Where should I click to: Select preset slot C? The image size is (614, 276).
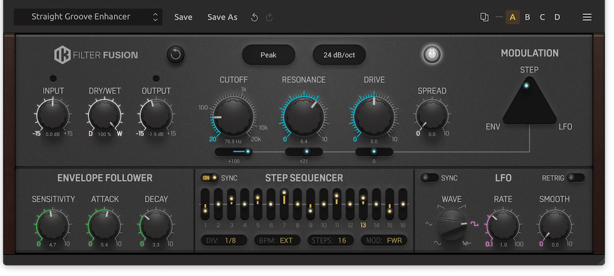pos(542,17)
